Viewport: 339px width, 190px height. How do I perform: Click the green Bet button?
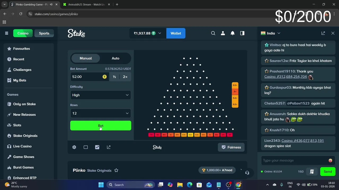coord(101,126)
